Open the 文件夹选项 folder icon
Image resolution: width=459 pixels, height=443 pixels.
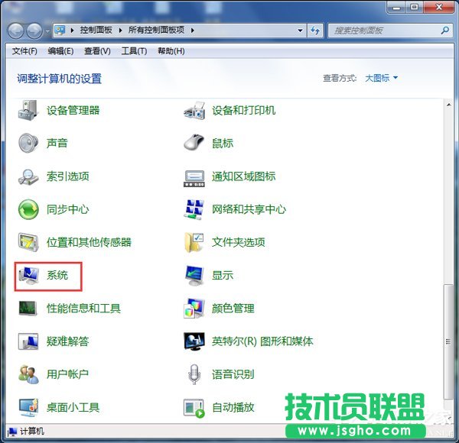(x=194, y=242)
